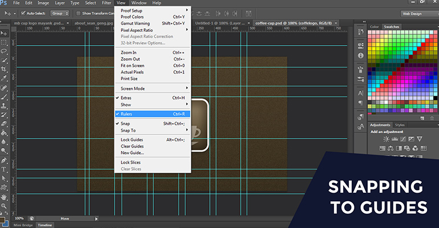Image resolution: width=439 pixels, height=228 pixels.
Task: Select the Eraser tool
Action: pos(3,123)
